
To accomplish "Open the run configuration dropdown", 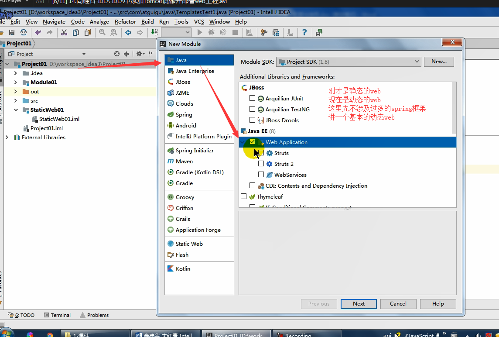I will click(x=176, y=32).
